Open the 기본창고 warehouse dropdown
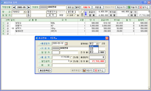This screenshot has height=91, width=151. pos(24,12)
